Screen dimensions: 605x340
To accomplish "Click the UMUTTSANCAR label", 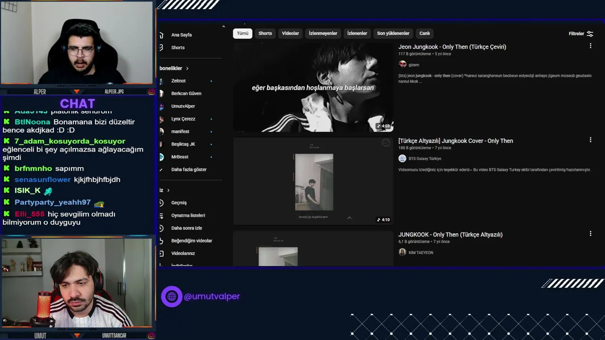I will [114, 336].
